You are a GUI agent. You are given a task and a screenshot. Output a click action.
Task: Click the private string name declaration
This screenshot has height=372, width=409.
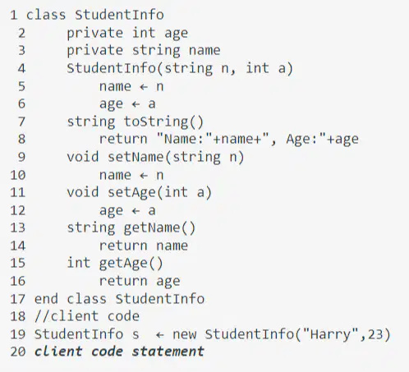pyautogui.click(x=144, y=51)
